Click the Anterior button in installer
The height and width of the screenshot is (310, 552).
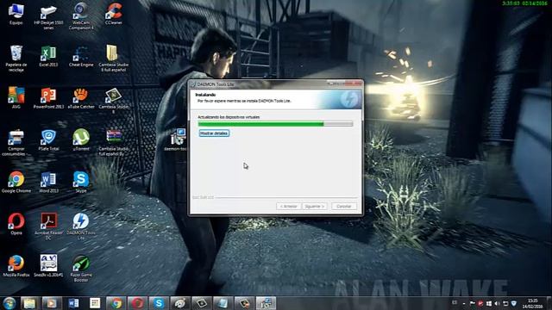pyautogui.click(x=289, y=207)
